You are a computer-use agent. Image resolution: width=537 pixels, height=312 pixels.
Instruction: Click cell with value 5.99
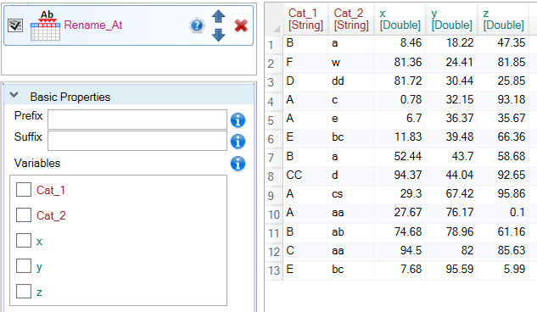[x=503, y=270]
